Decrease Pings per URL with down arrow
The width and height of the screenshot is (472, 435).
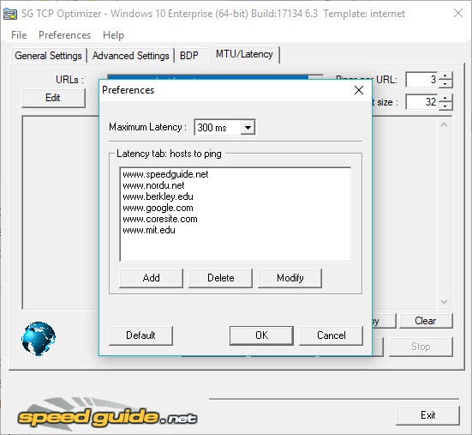(445, 83)
